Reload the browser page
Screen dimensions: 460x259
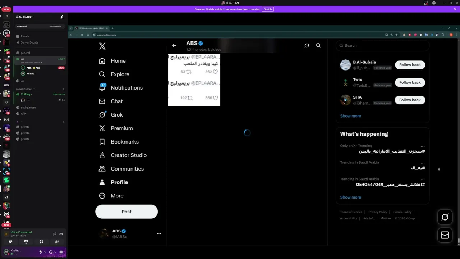[x=82, y=35]
